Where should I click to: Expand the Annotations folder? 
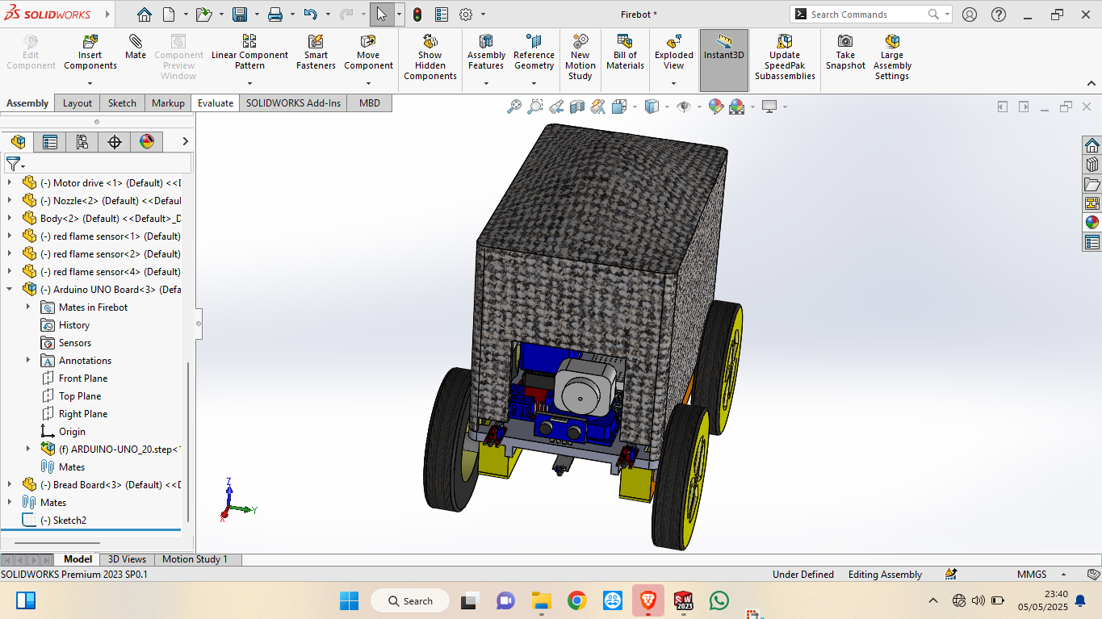tap(28, 361)
